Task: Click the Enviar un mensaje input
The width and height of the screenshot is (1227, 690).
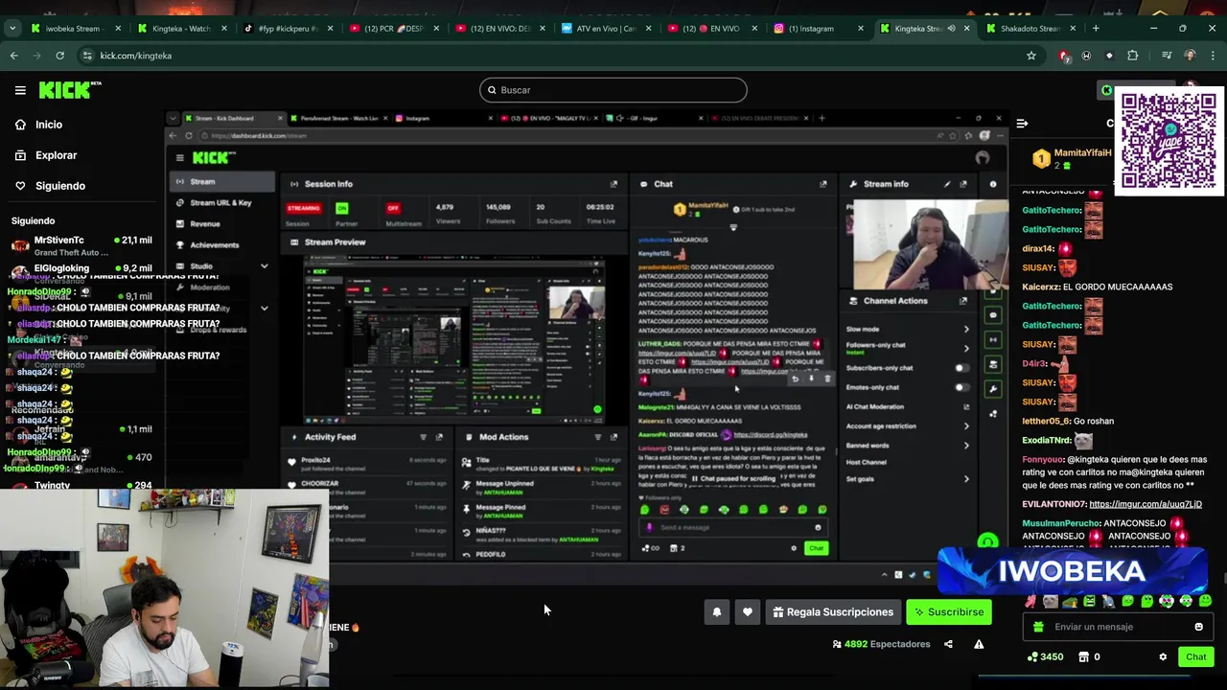Action: point(1117,627)
